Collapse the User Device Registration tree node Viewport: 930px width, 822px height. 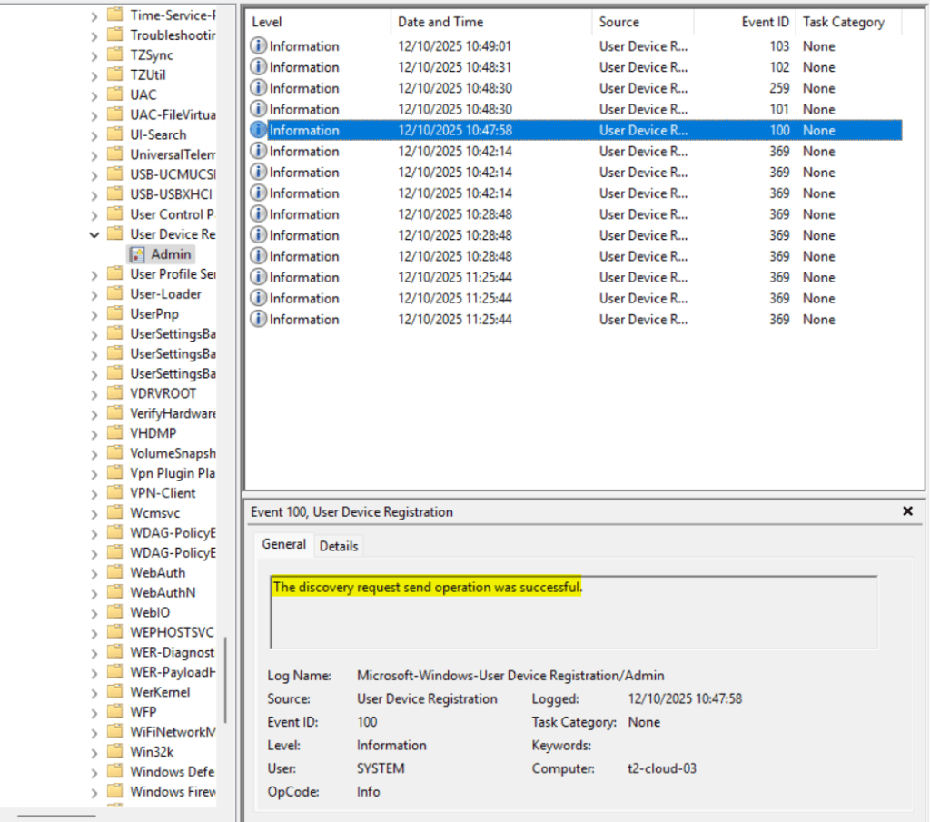[x=94, y=234]
